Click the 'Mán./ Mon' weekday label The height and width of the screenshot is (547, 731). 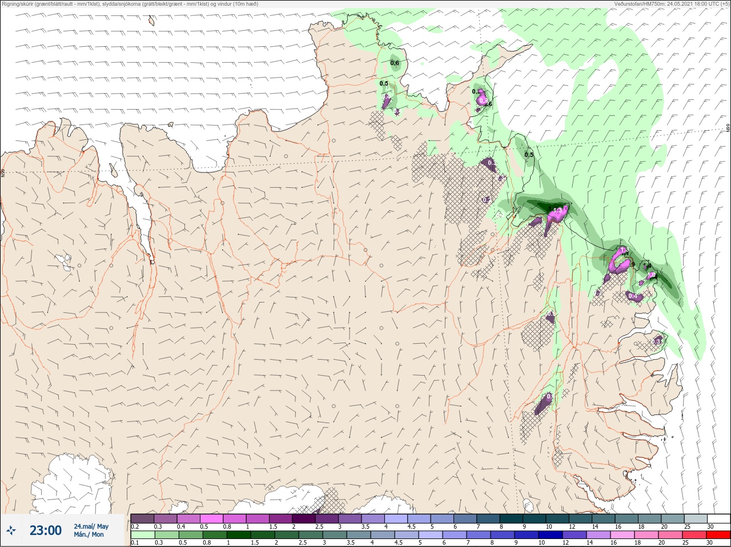pyautogui.click(x=89, y=534)
